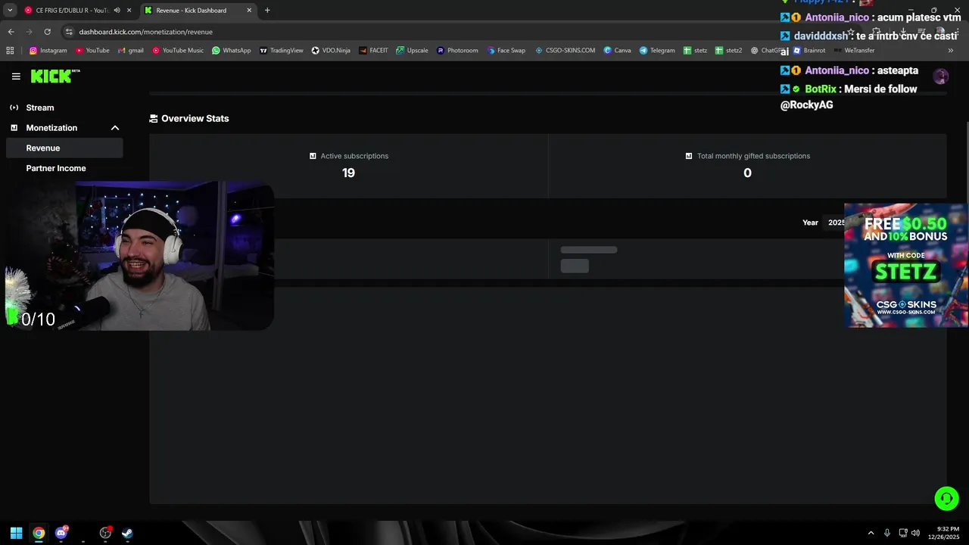Image resolution: width=969 pixels, height=545 pixels.
Task: Open the apps grid in the bookmarks bar
Action: pos(10,51)
